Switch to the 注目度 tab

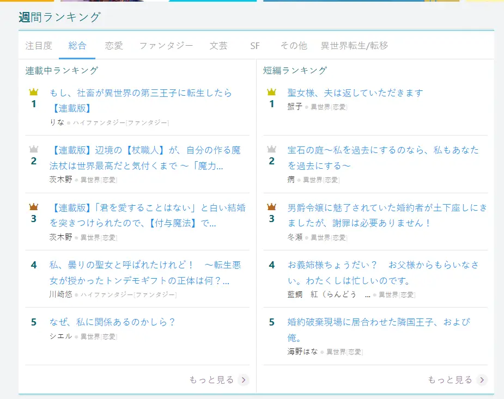(x=39, y=46)
